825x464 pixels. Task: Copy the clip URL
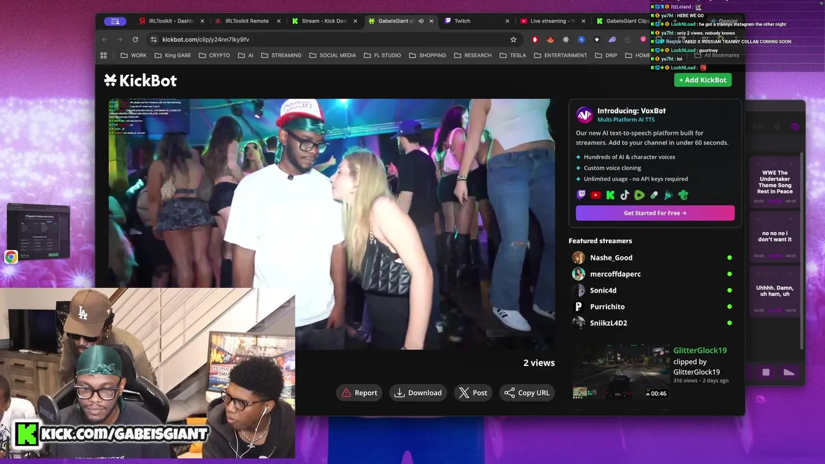527,392
